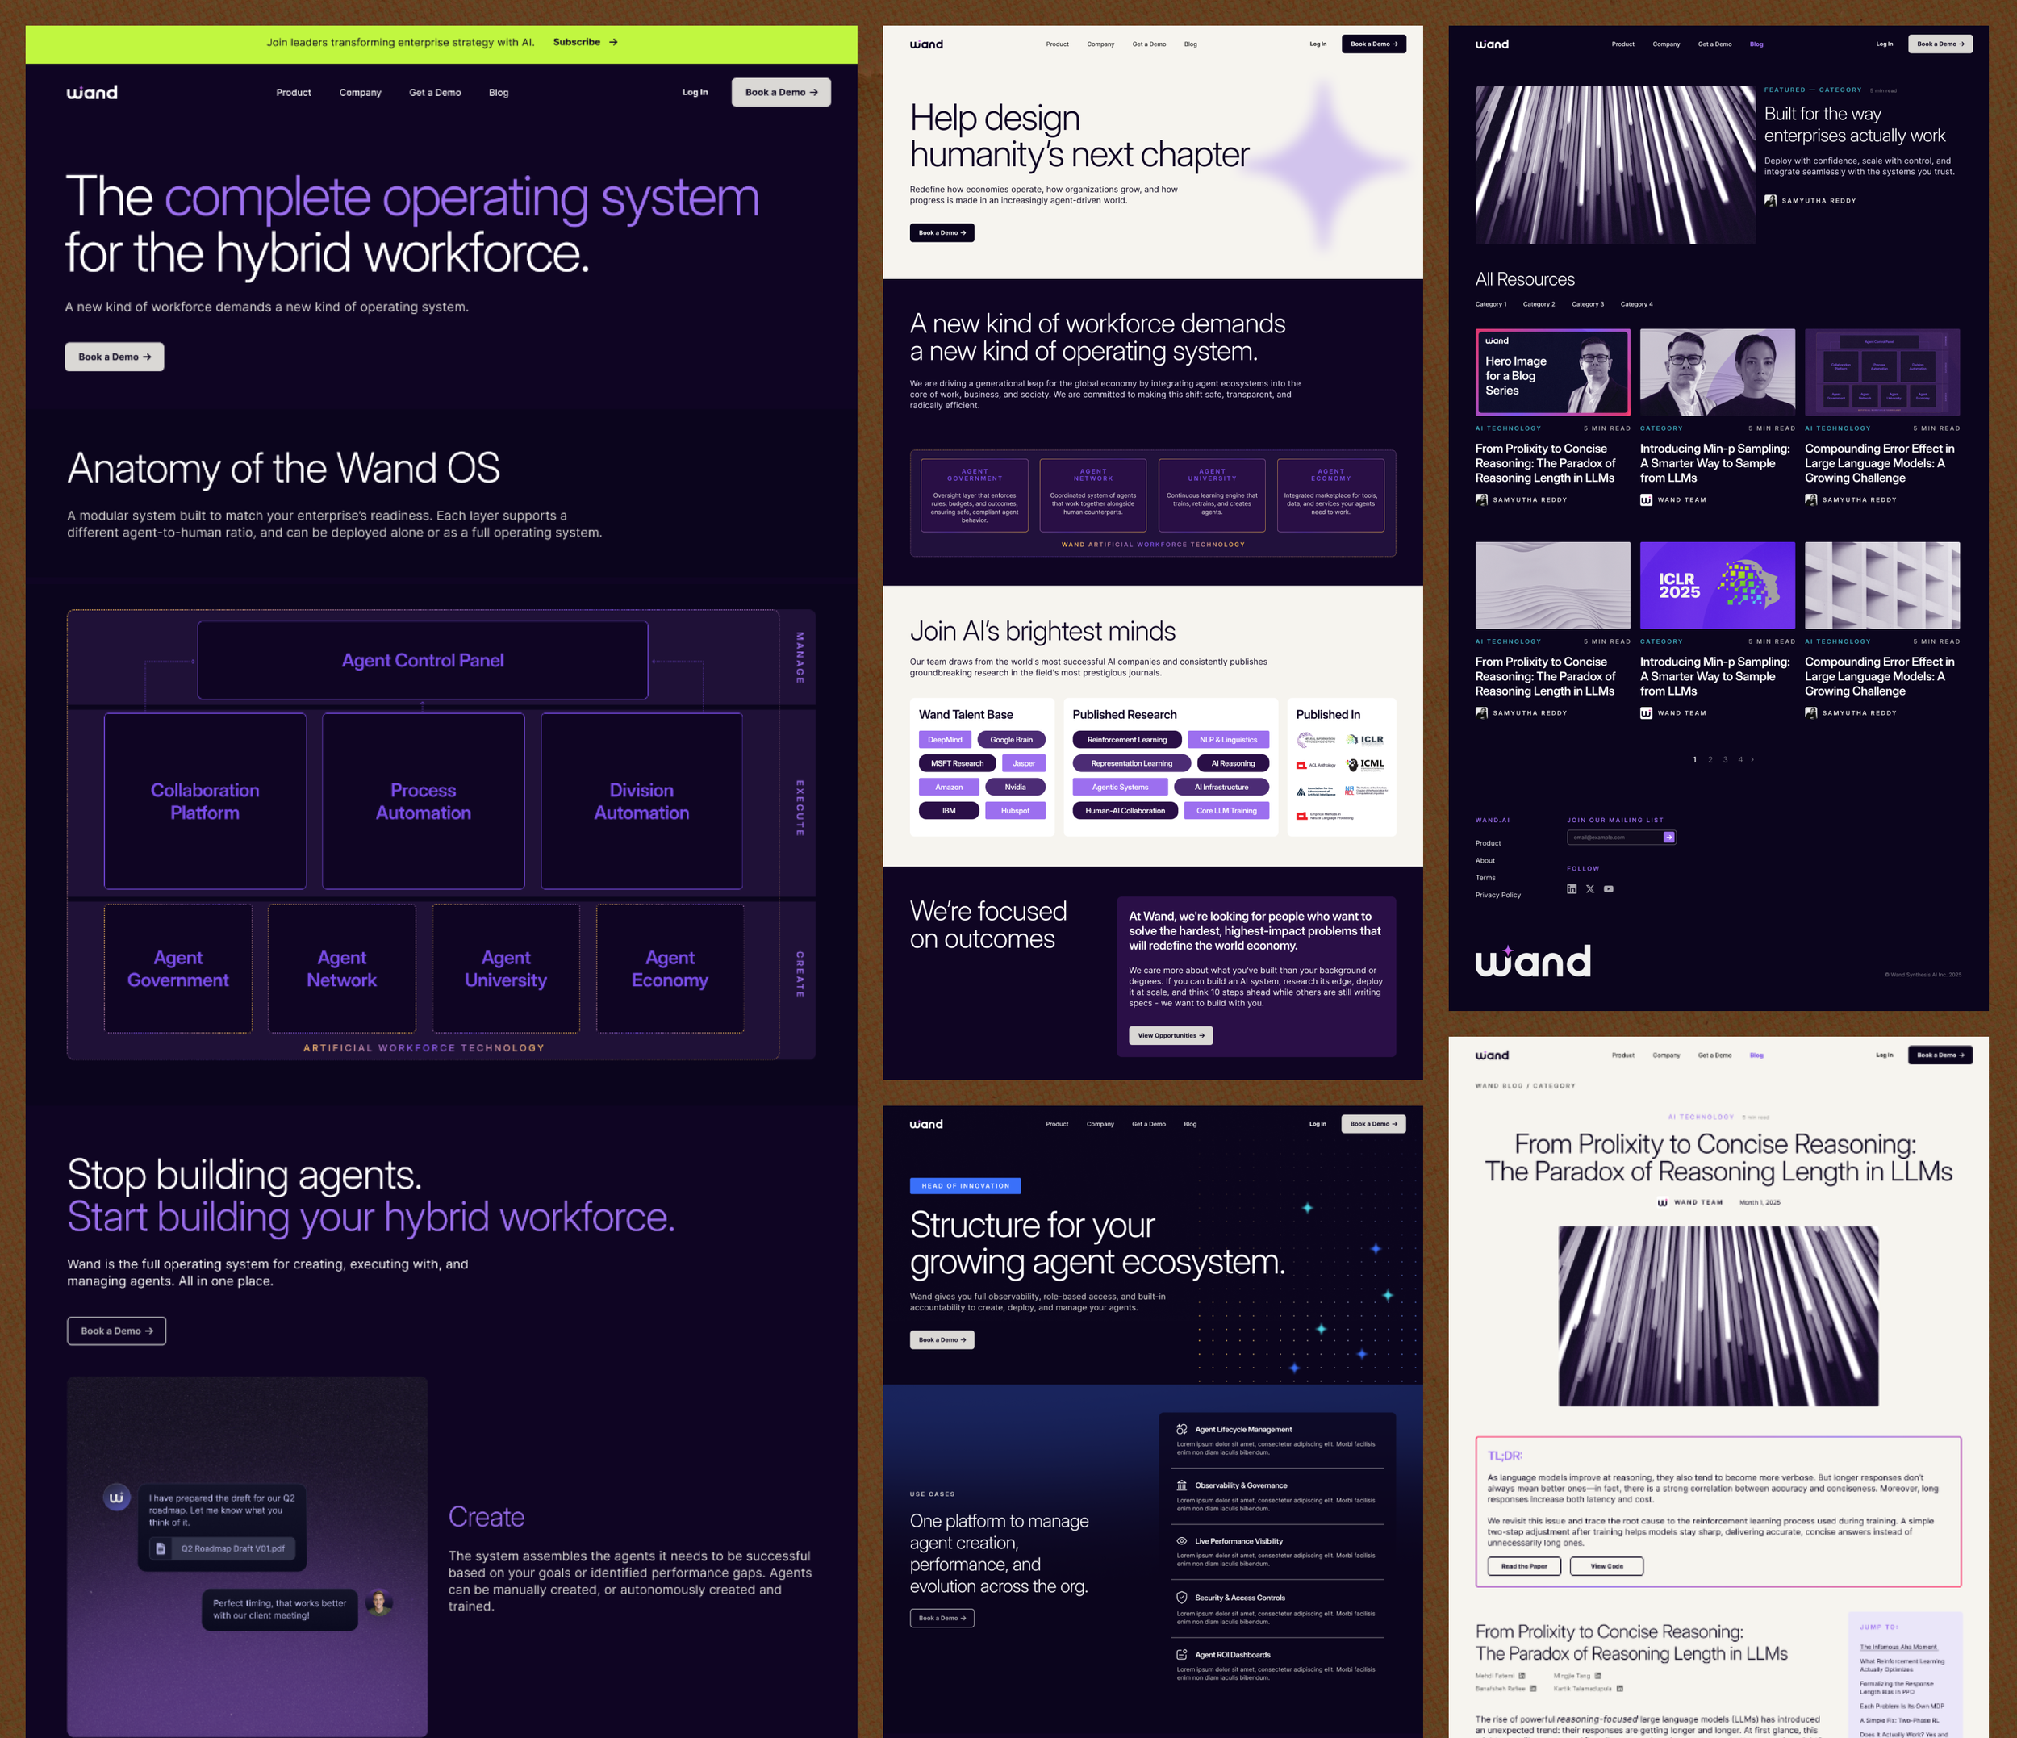
Task: Click the View Opportunities button
Action: 1171,1035
